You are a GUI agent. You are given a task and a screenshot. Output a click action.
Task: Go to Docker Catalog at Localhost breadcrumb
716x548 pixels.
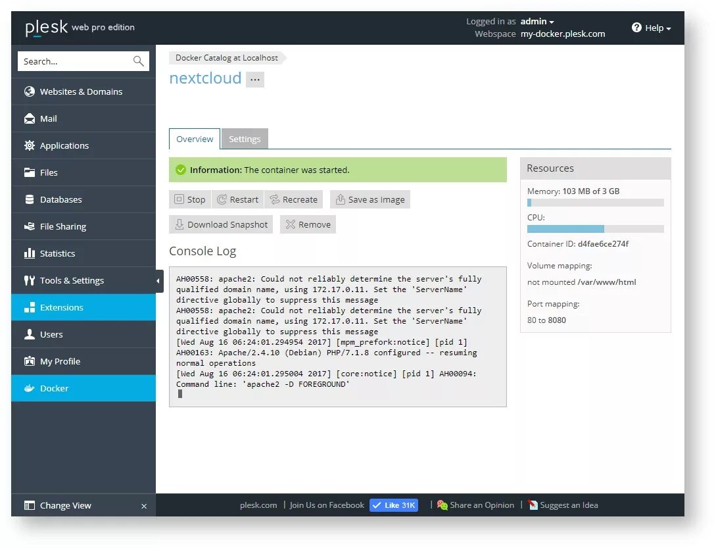226,58
